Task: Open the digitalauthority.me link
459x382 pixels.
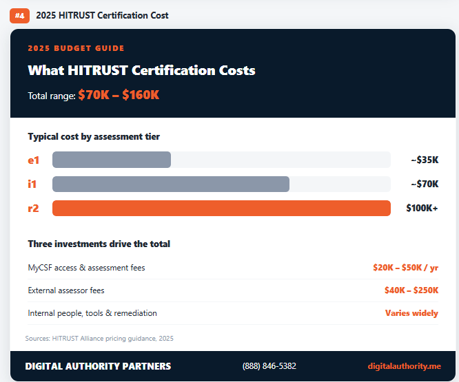Action: click(x=405, y=366)
